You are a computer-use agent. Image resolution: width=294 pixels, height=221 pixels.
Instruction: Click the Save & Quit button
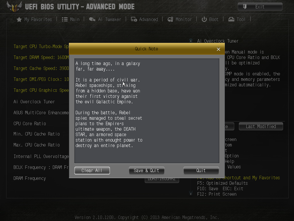(x=147, y=171)
